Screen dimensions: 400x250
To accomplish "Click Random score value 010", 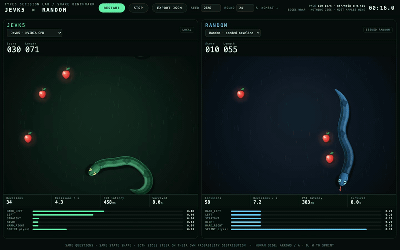I will pos(212,49).
